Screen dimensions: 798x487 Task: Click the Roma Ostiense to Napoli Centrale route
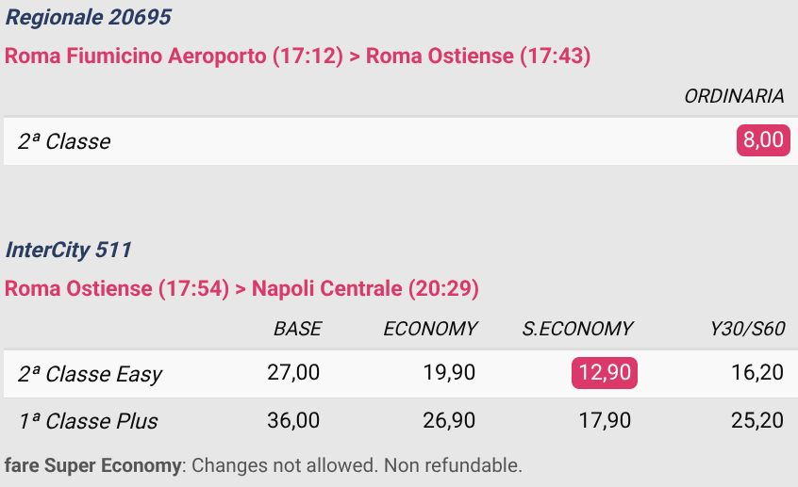tap(241, 289)
